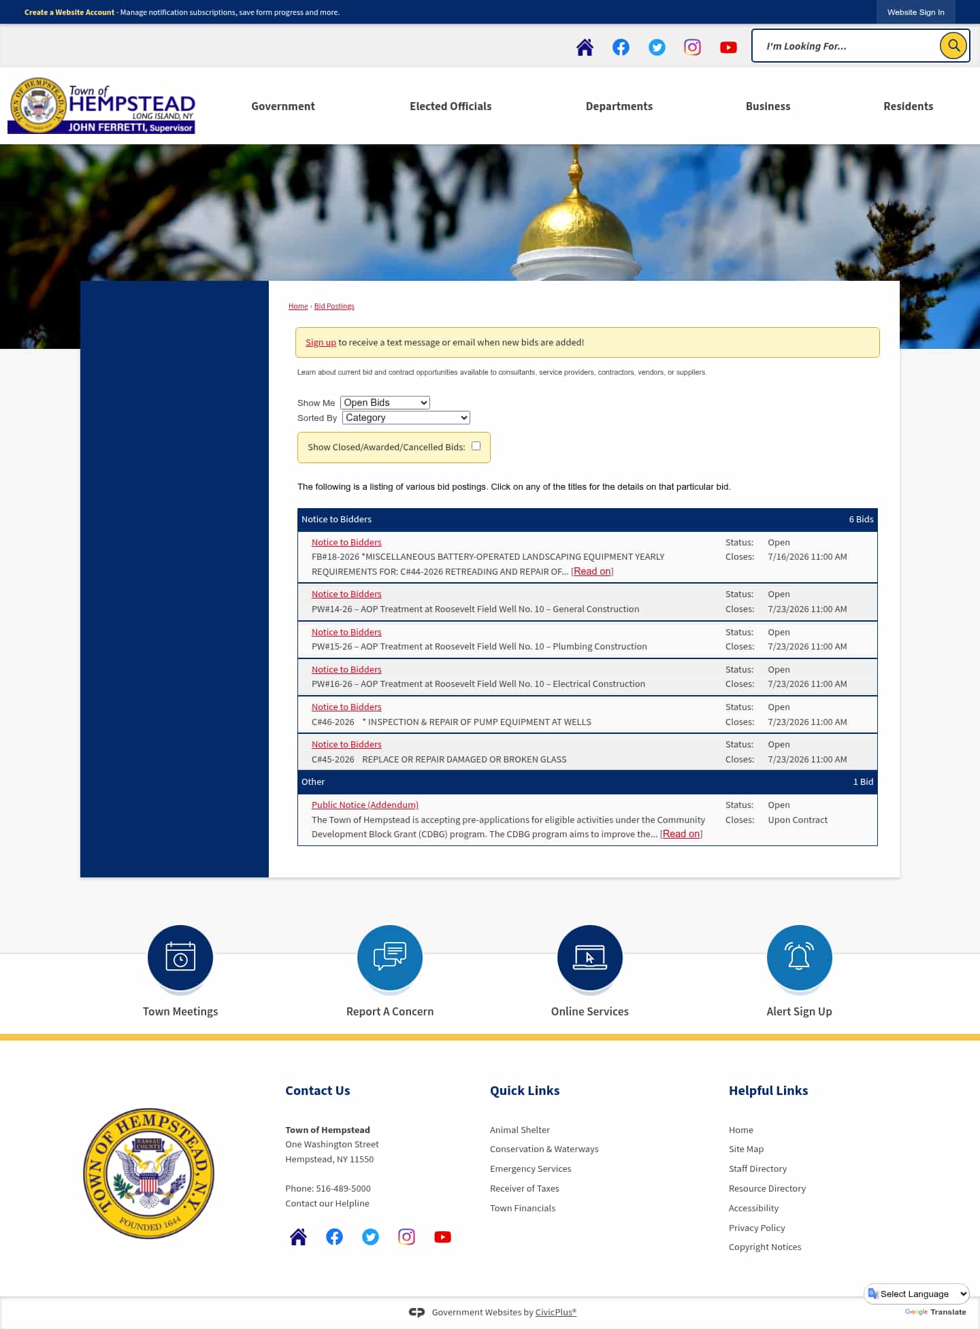The height and width of the screenshot is (1329, 980).
Task: Click Read on link for CDBG notice
Action: (x=681, y=834)
